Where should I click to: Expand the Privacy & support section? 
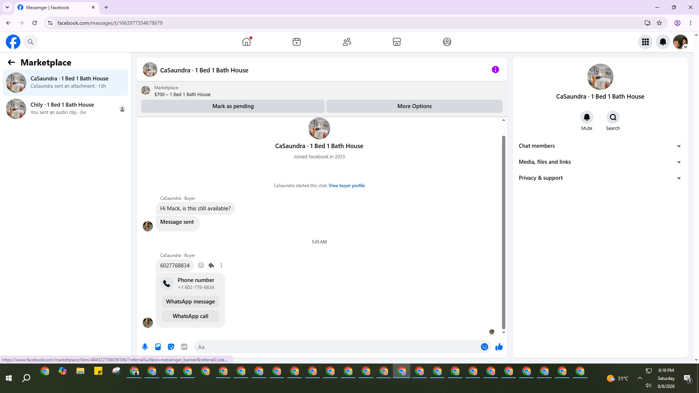click(x=600, y=178)
